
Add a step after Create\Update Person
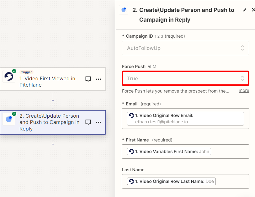click(x=53, y=144)
